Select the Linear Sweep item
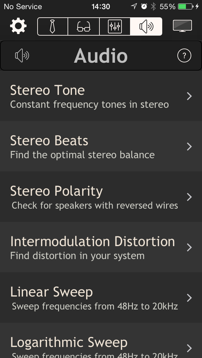Viewport: 202px width, 358px height. coord(101,298)
